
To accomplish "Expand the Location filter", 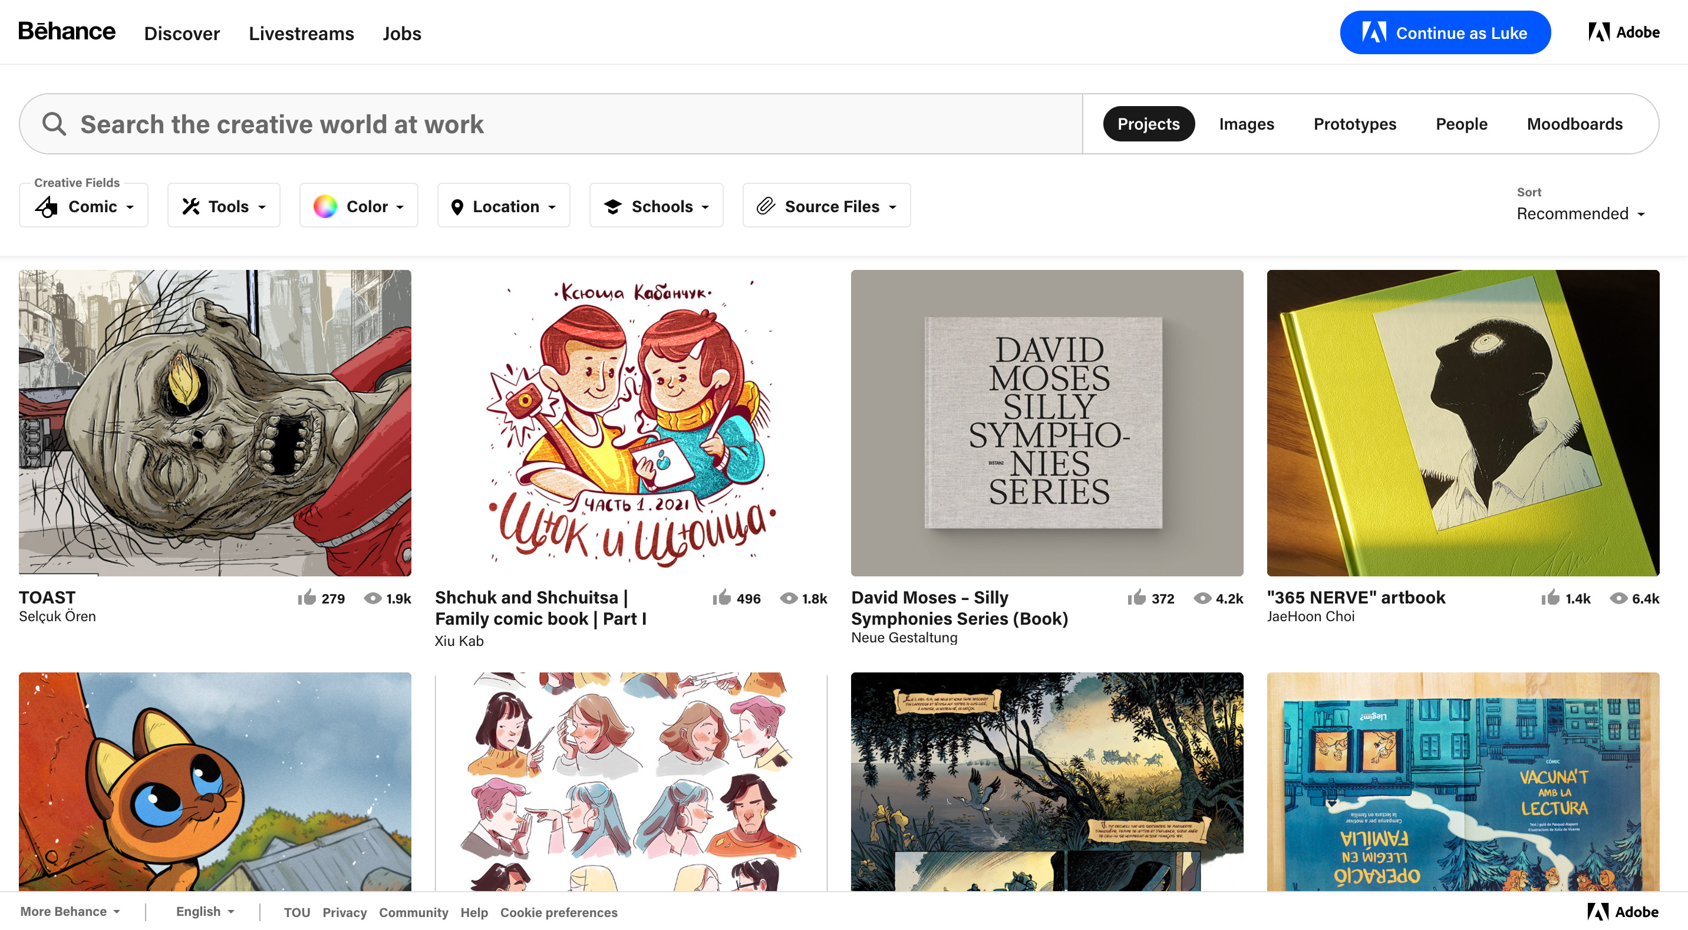I will point(503,206).
